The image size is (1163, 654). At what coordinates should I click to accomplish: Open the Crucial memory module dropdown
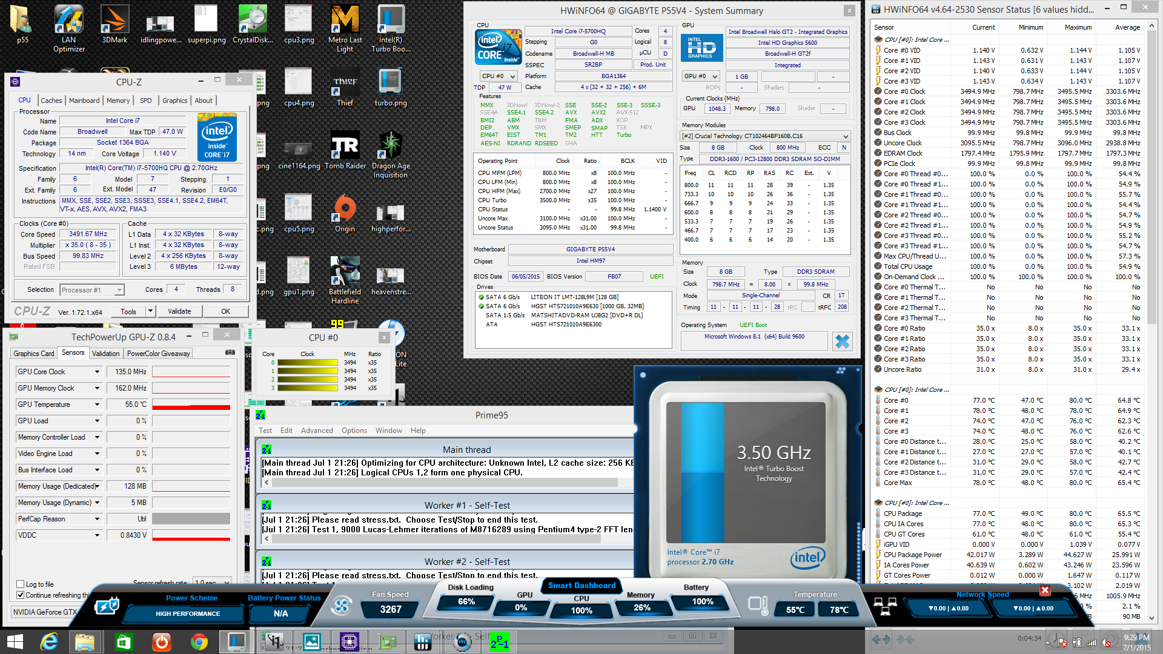(x=846, y=136)
